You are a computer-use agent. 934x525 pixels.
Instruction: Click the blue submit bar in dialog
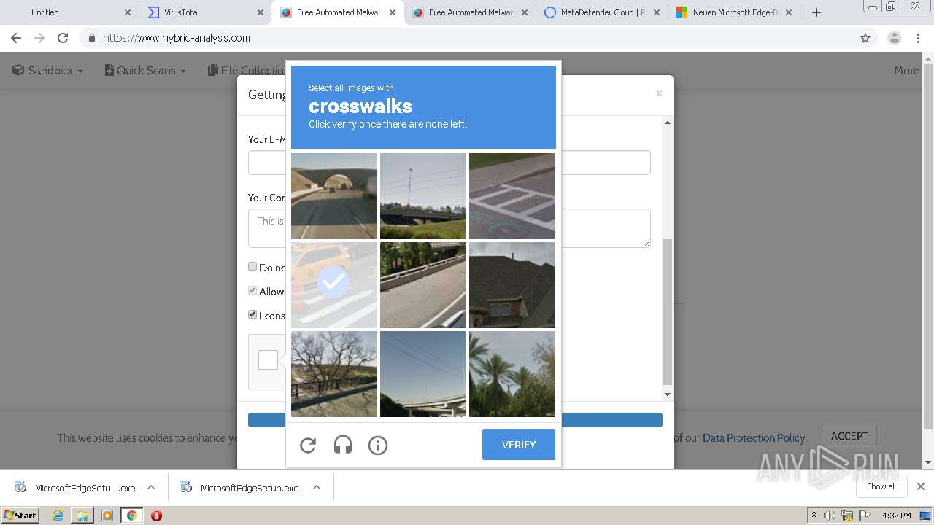[455, 420]
